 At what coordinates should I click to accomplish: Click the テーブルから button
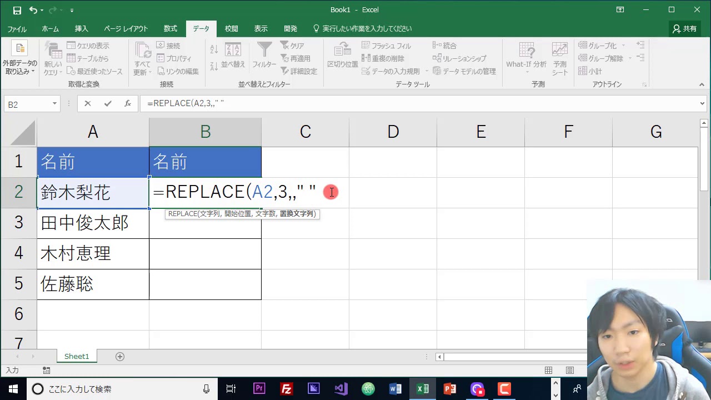[88, 58]
